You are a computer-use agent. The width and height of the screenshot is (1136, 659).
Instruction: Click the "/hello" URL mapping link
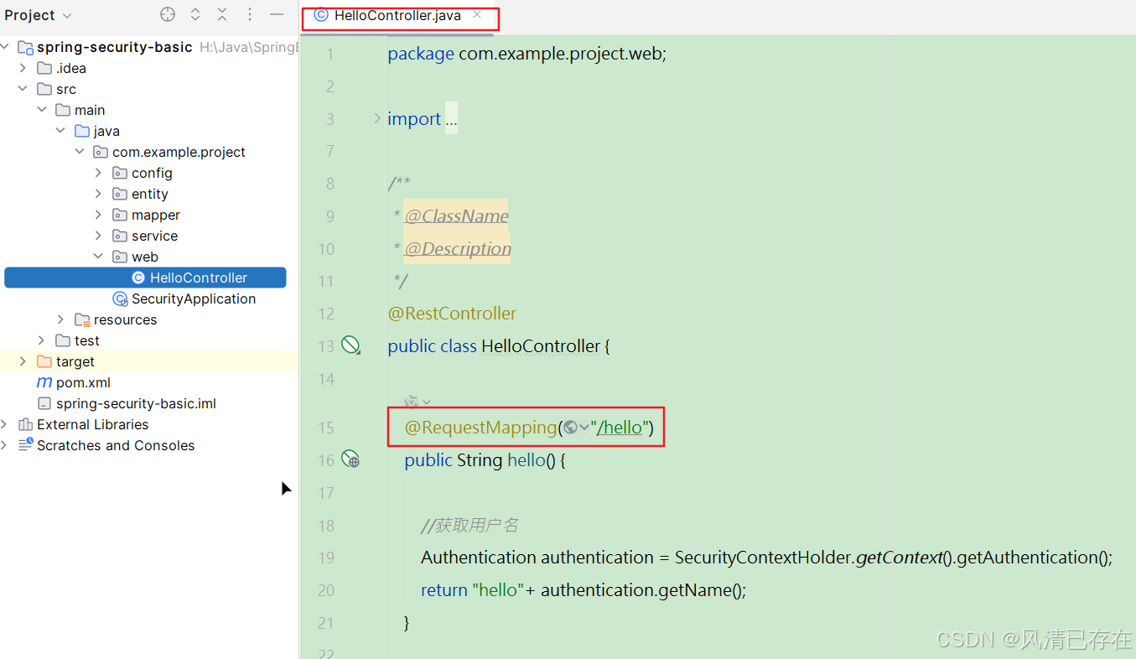point(620,428)
